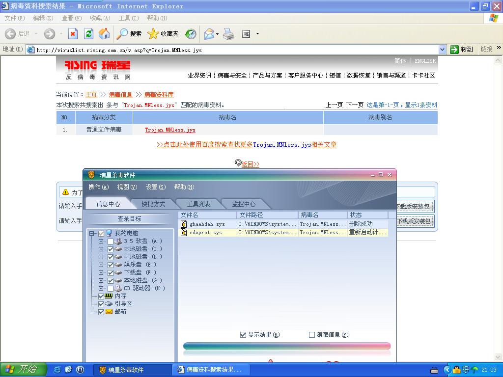
Task: Click the virus file icon for ghaehdeh.sys
Action: coord(184,224)
